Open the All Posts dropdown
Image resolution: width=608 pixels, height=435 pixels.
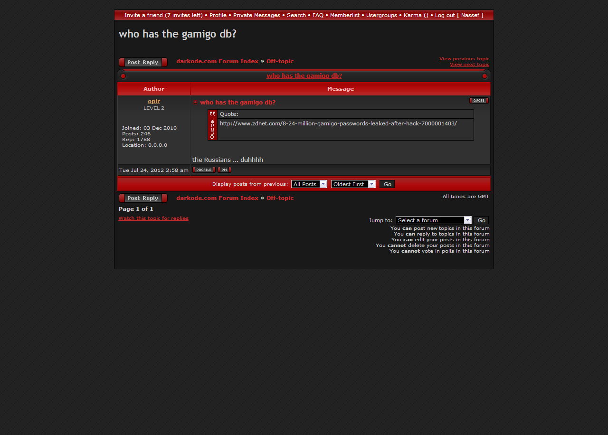point(309,184)
